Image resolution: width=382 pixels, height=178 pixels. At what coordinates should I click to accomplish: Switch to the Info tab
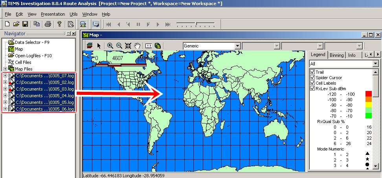[352, 55]
